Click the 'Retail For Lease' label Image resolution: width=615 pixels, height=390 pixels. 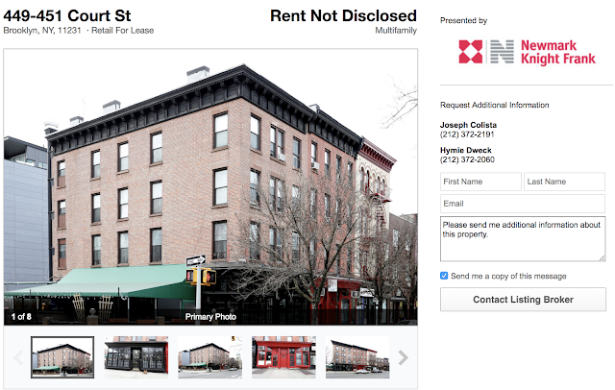tap(122, 31)
